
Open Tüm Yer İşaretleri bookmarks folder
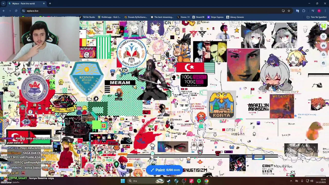(x=316, y=17)
